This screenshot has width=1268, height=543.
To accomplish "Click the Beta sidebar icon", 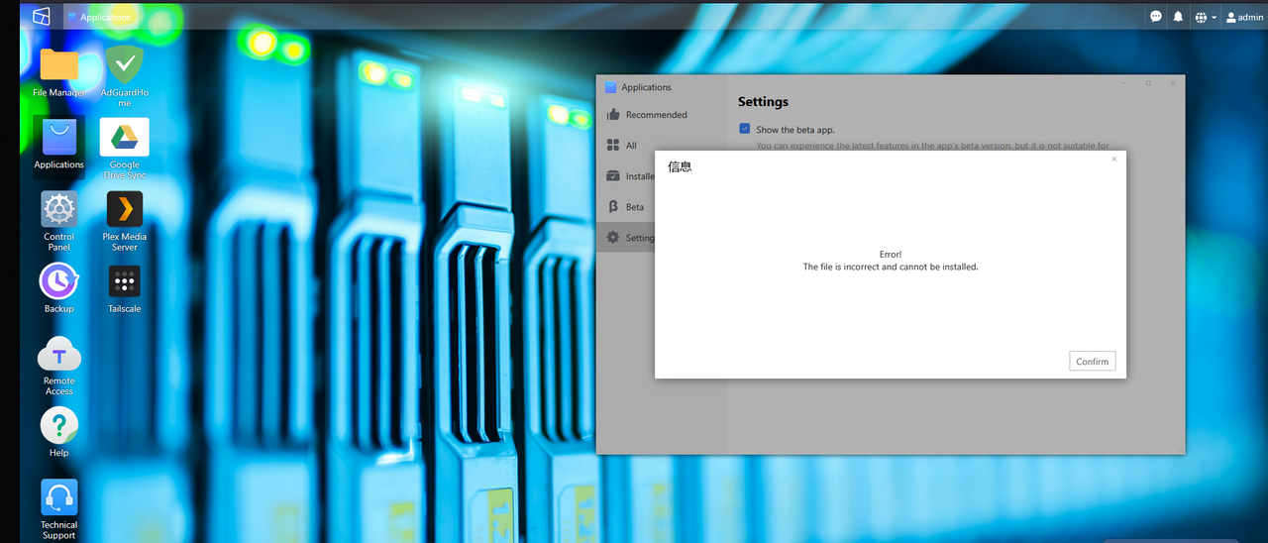I will point(612,207).
